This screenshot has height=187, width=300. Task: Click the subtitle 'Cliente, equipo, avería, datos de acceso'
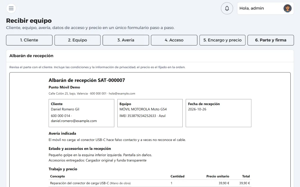[x=90, y=28]
